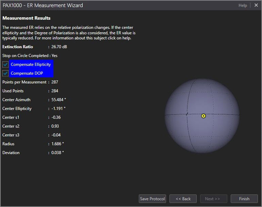
Task: Close the ER Measurement Wizard window
Action: (256, 5)
